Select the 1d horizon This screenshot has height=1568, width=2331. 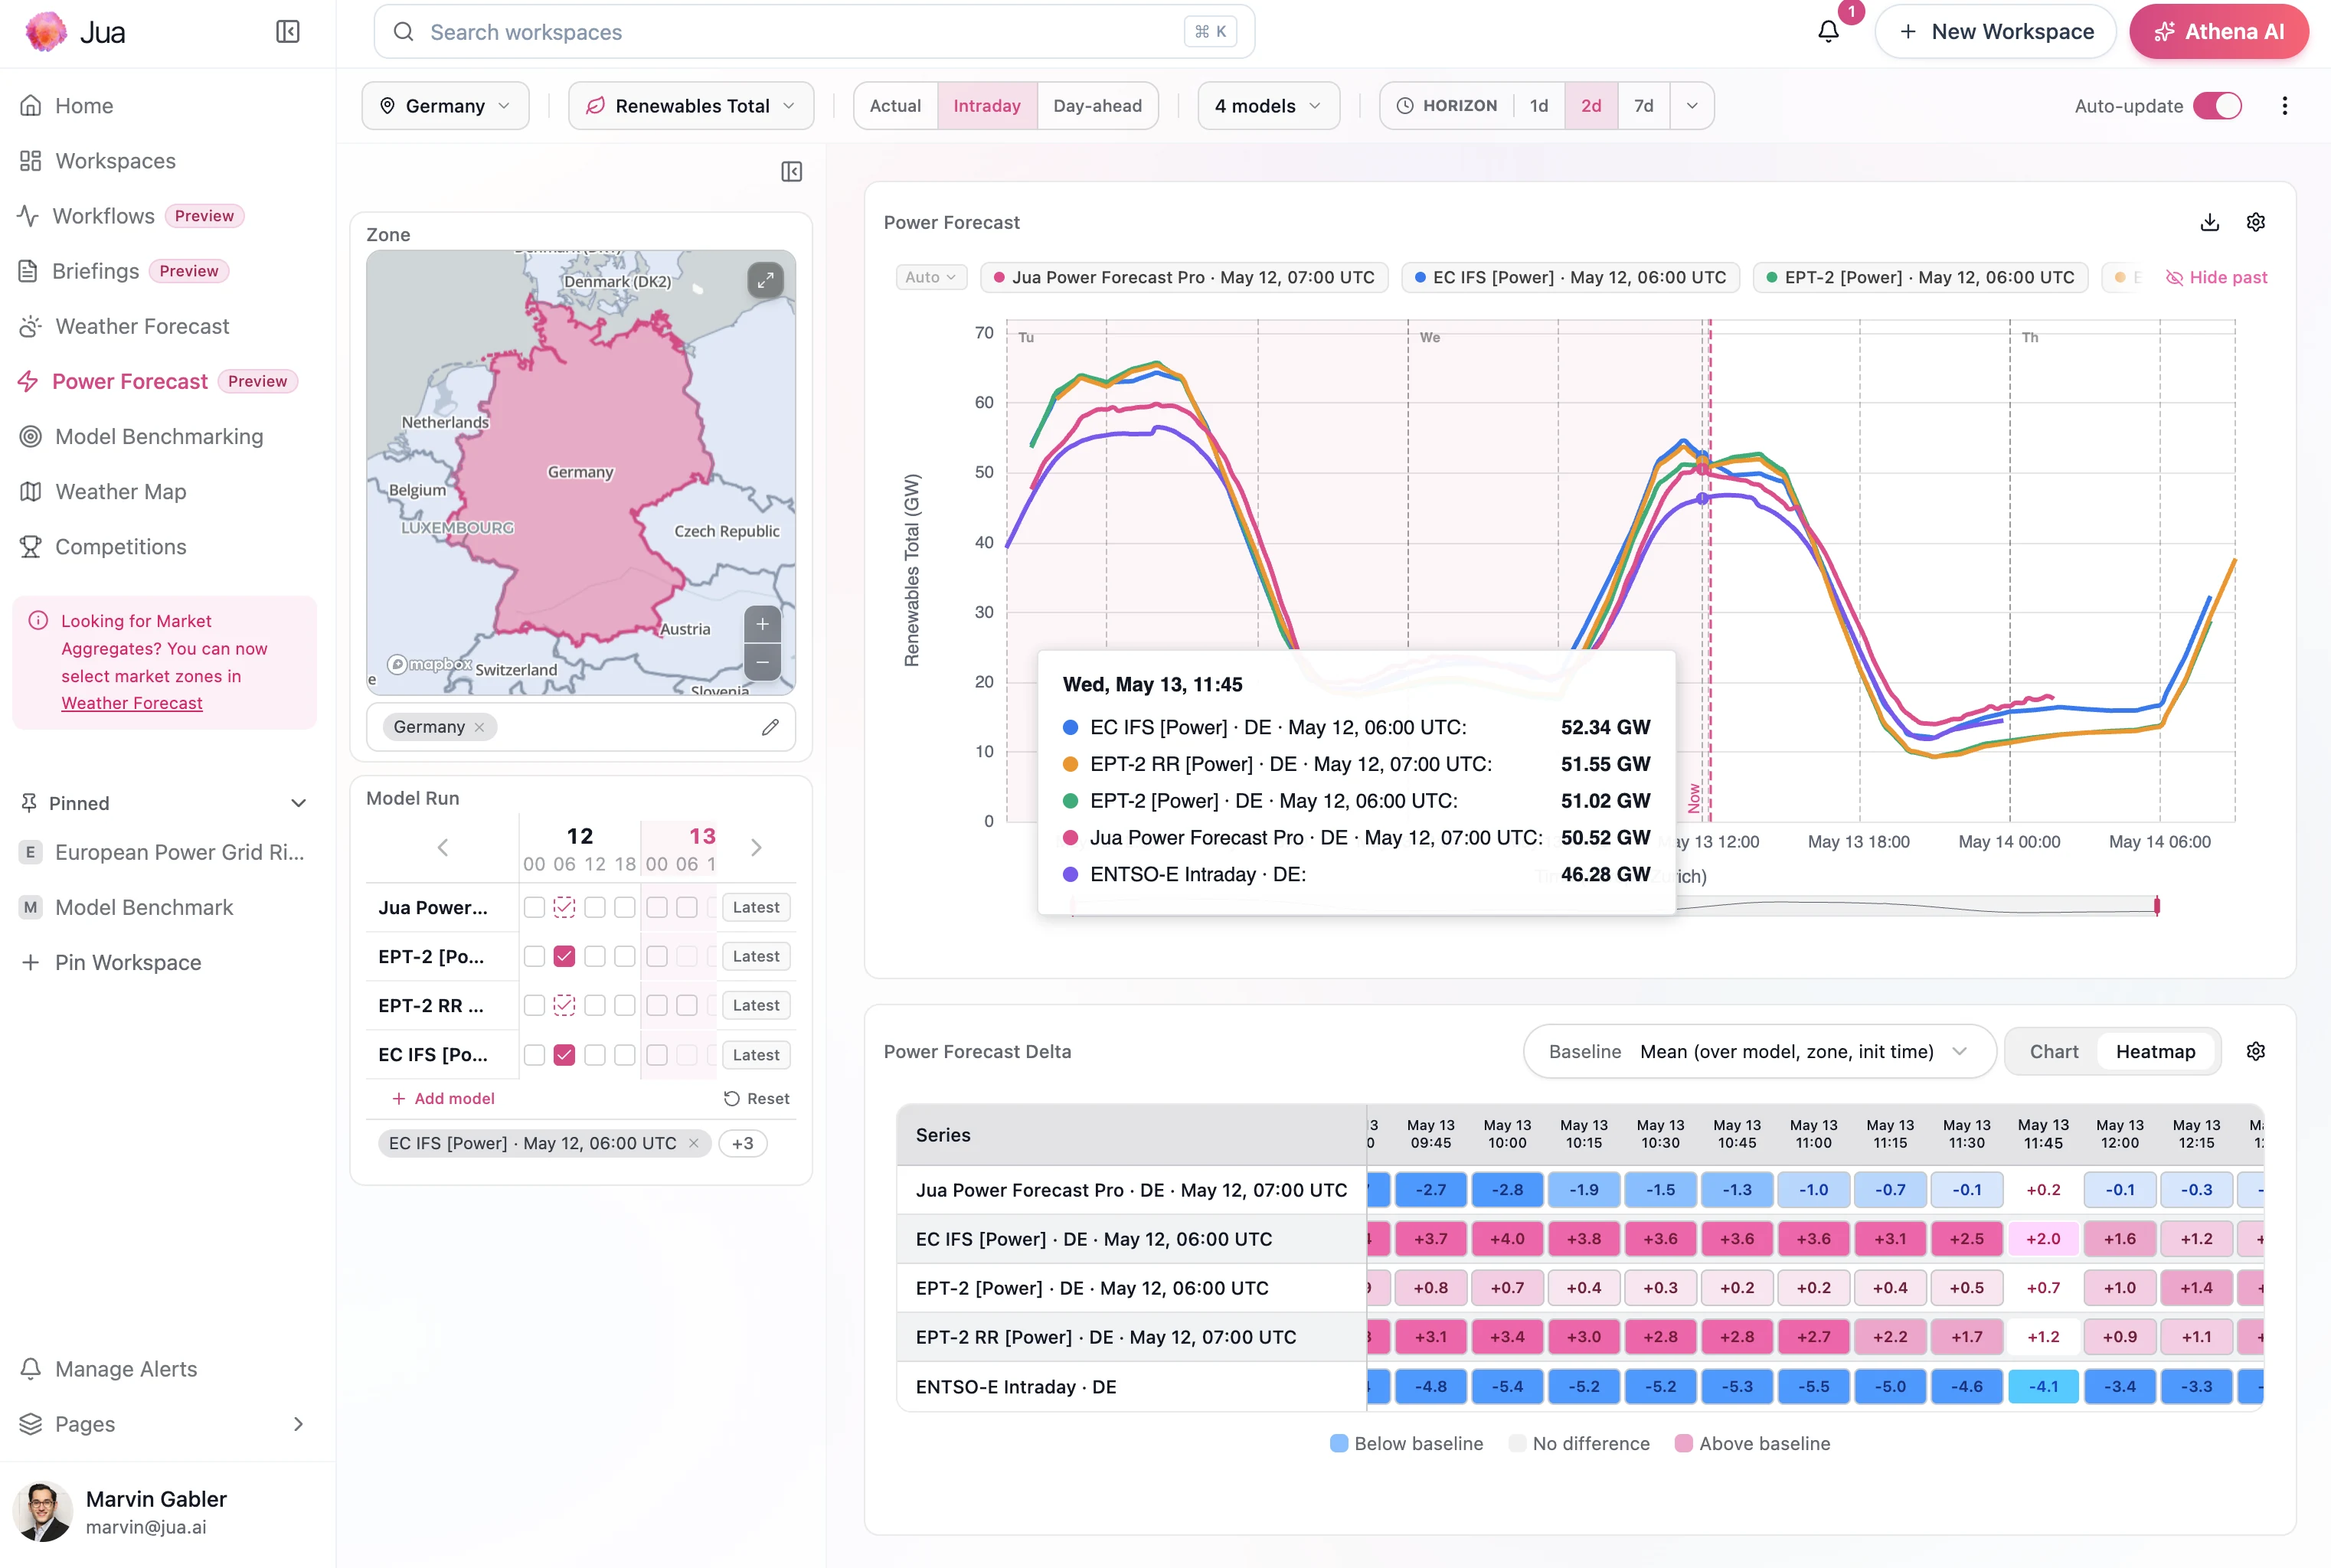click(x=1539, y=106)
